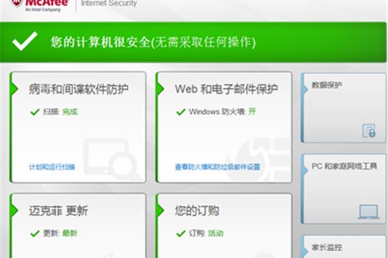Open the 数据保护 panel title
The height and width of the screenshot is (258, 388).
coord(327,85)
